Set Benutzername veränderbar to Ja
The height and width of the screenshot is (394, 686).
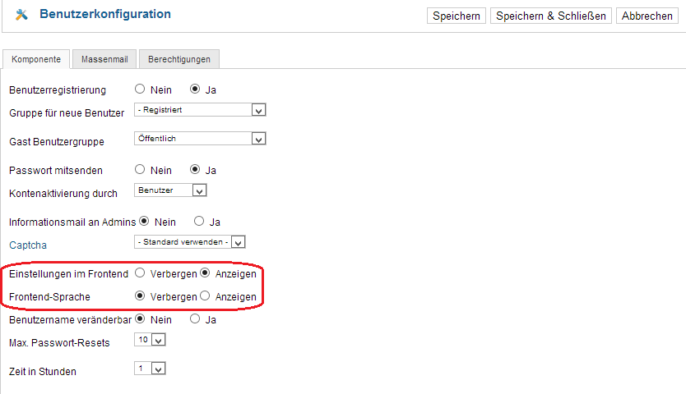coord(195,318)
